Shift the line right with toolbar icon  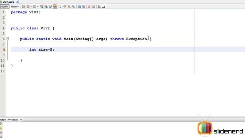pyautogui.click(x=83, y=7)
